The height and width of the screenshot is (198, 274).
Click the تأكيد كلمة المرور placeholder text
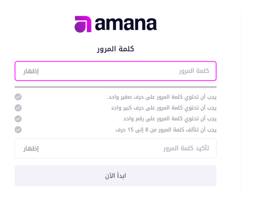(x=186, y=148)
